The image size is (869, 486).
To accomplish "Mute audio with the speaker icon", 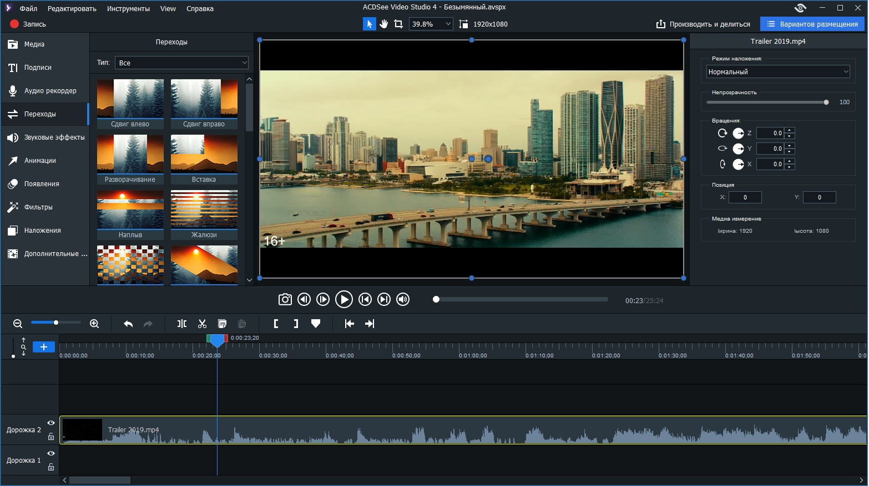I will point(403,300).
